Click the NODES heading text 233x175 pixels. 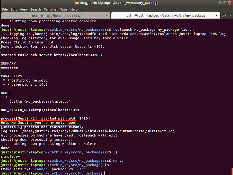coord(6,93)
